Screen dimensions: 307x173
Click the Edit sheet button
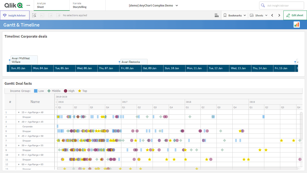coord(295,15)
